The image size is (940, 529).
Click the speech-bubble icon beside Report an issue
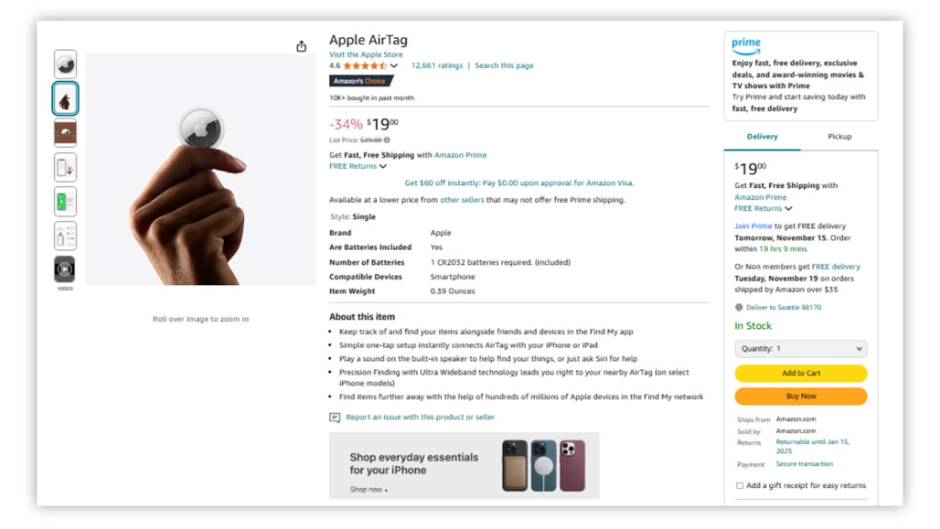(335, 417)
